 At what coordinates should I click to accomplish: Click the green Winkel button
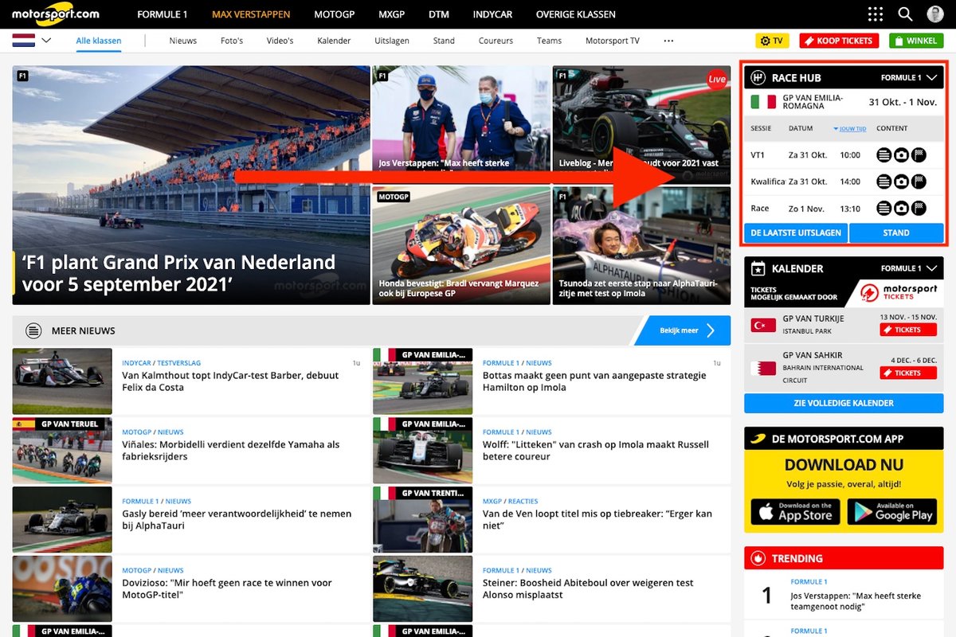(916, 41)
